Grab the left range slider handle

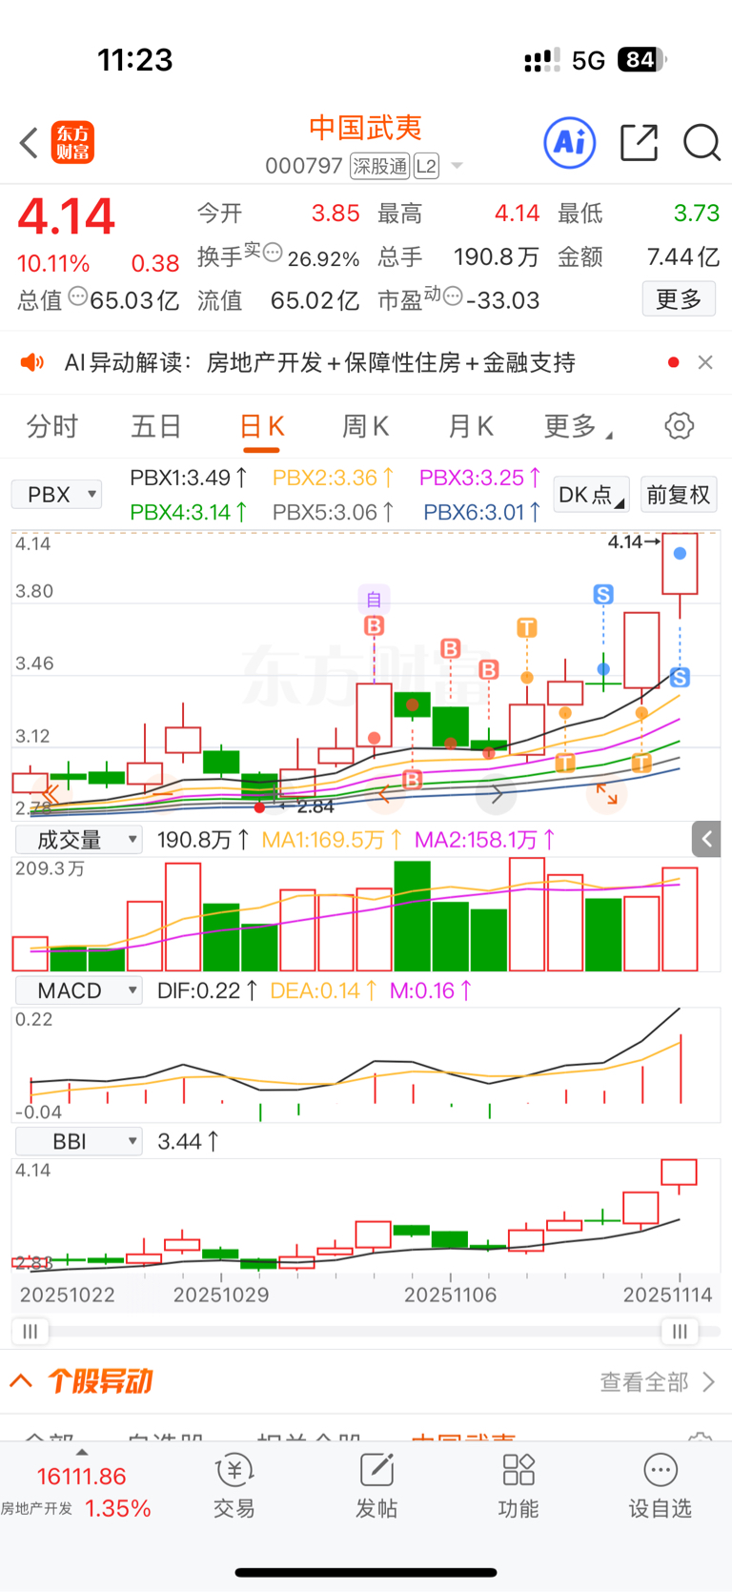coord(30,1331)
